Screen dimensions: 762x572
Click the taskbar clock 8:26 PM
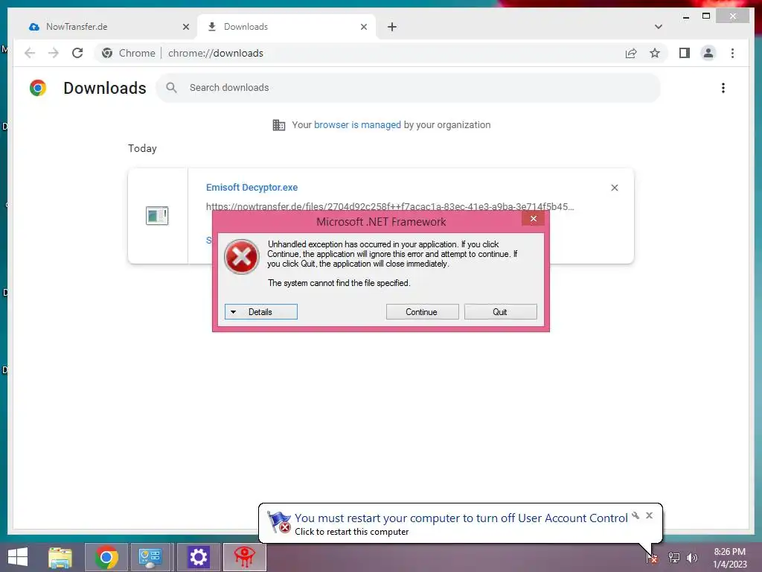729,558
